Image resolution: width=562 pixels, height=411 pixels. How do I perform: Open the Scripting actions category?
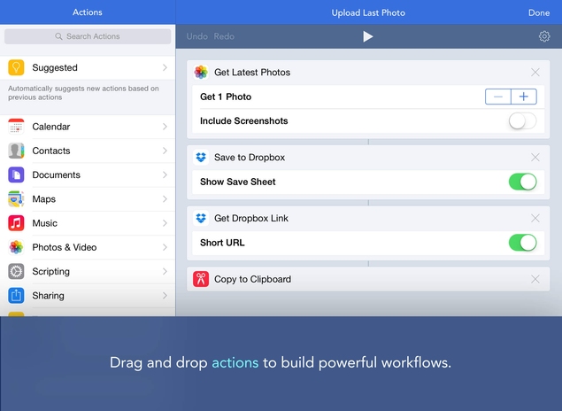[x=88, y=271]
